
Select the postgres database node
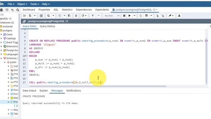pyautogui.click(x=7, y=30)
